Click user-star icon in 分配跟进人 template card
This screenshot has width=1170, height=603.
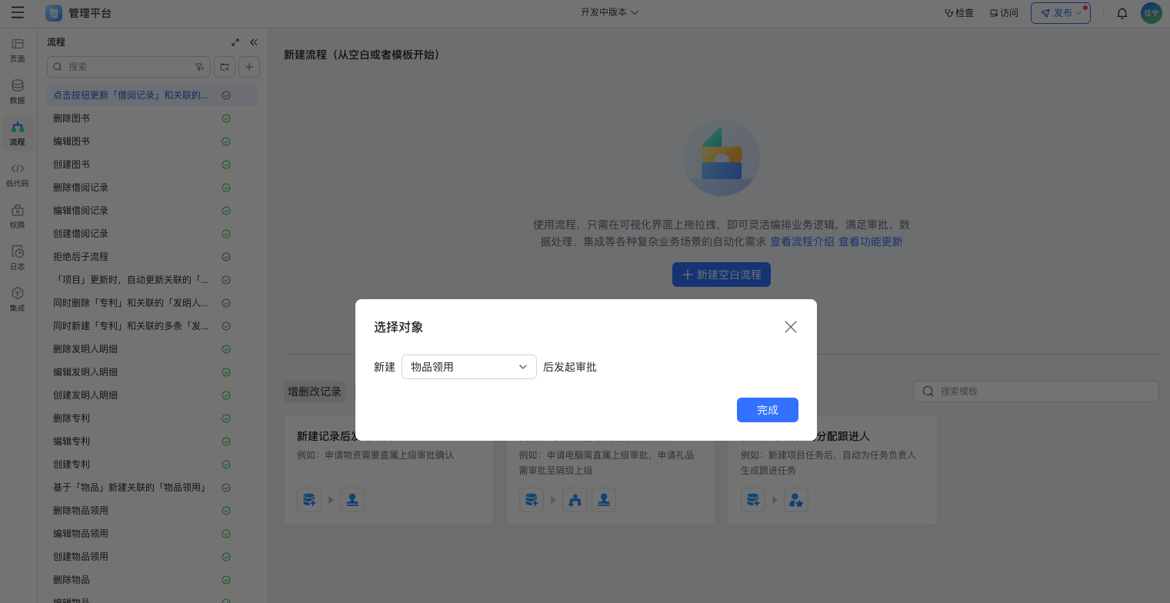(x=796, y=500)
